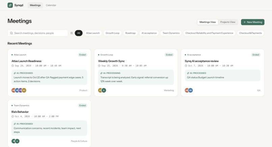Open the Calendar nav tab

tap(51, 5)
